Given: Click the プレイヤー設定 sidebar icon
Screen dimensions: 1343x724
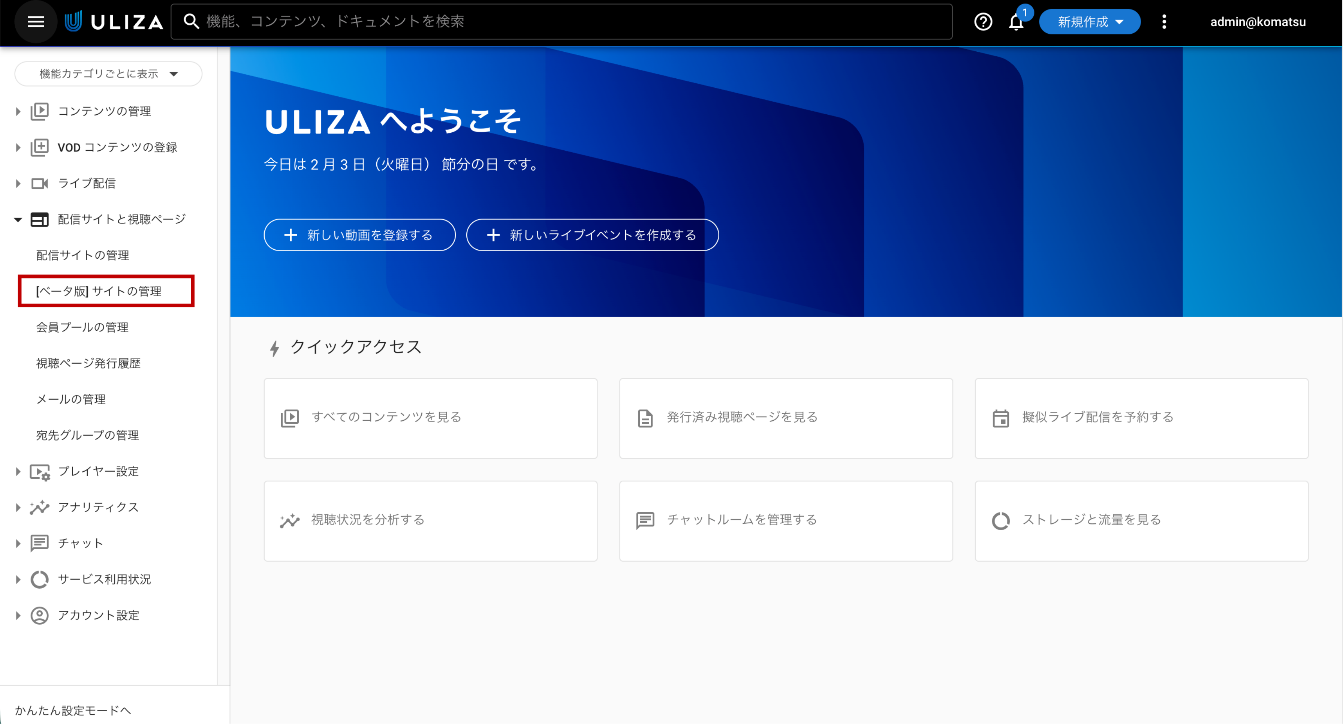Looking at the screenshot, I should 40,472.
